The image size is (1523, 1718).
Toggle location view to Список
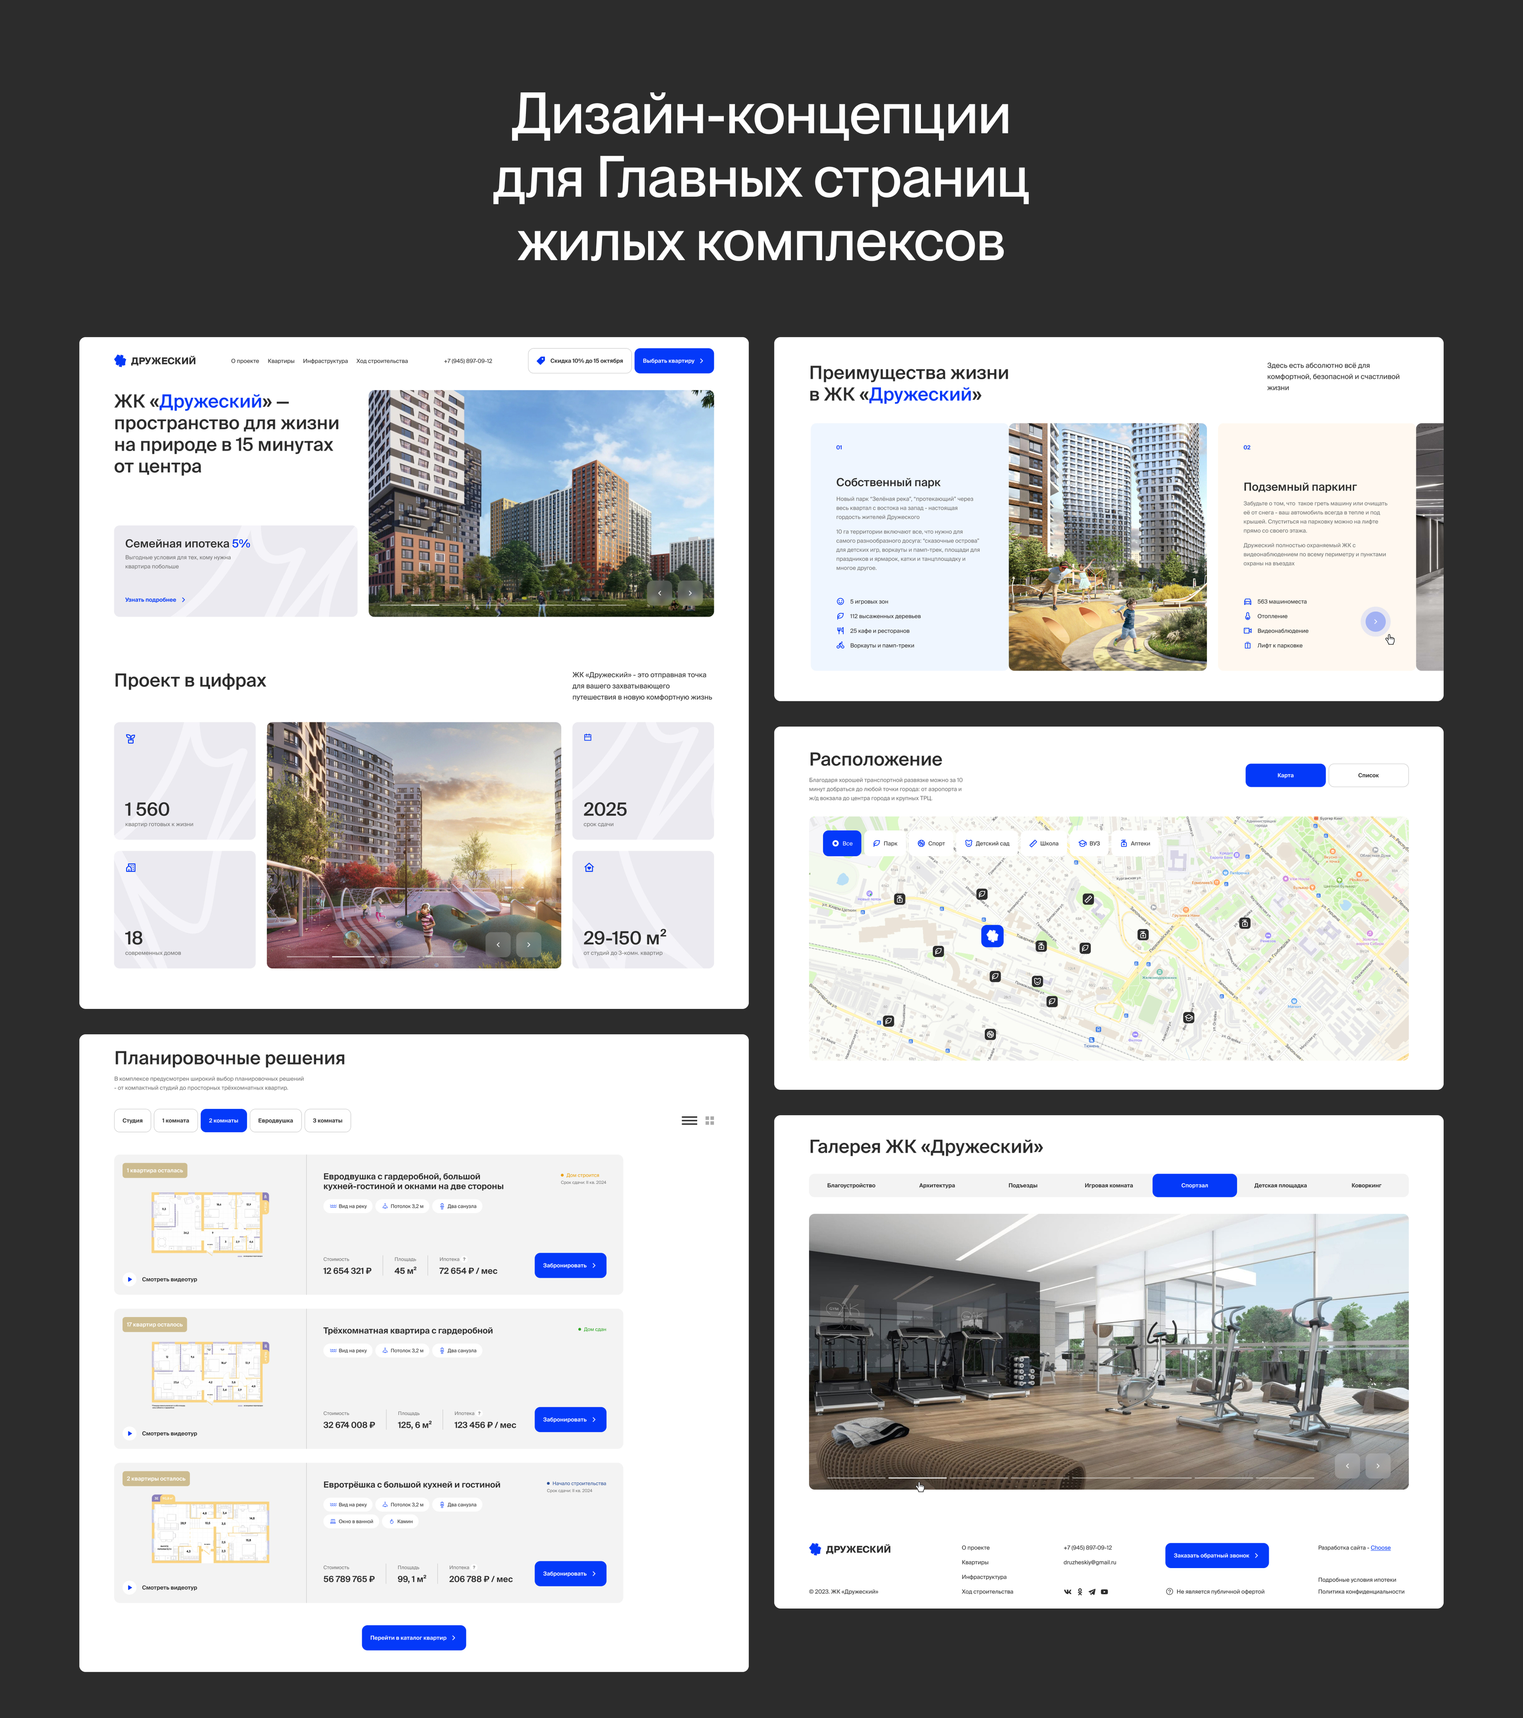pyautogui.click(x=1367, y=775)
